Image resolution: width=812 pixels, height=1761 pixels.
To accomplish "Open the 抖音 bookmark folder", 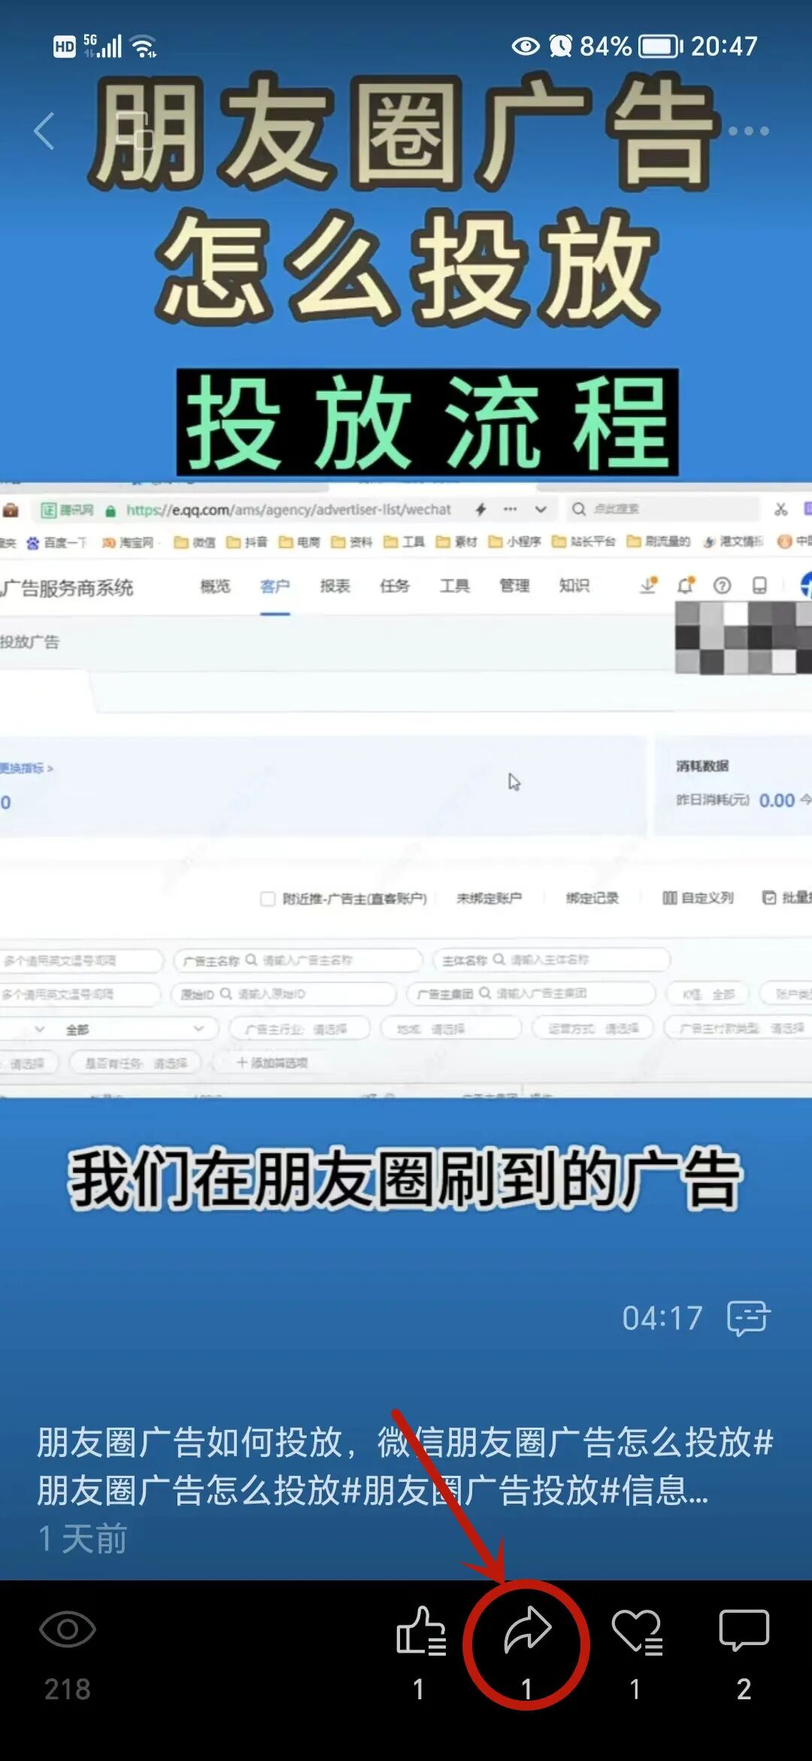I will point(247,542).
